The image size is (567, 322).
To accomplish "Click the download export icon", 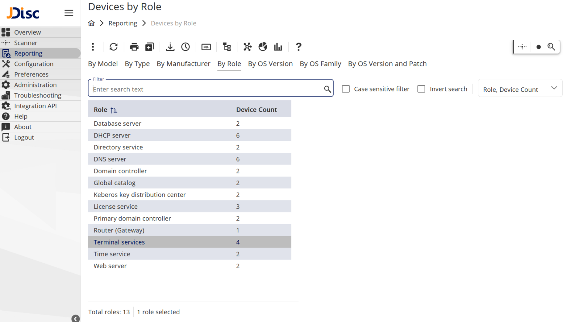I will [170, 47].
